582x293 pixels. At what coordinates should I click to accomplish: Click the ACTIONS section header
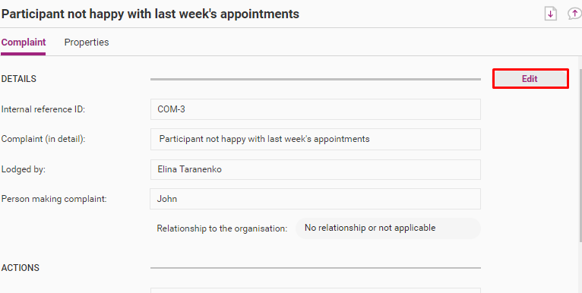[21, 268]
